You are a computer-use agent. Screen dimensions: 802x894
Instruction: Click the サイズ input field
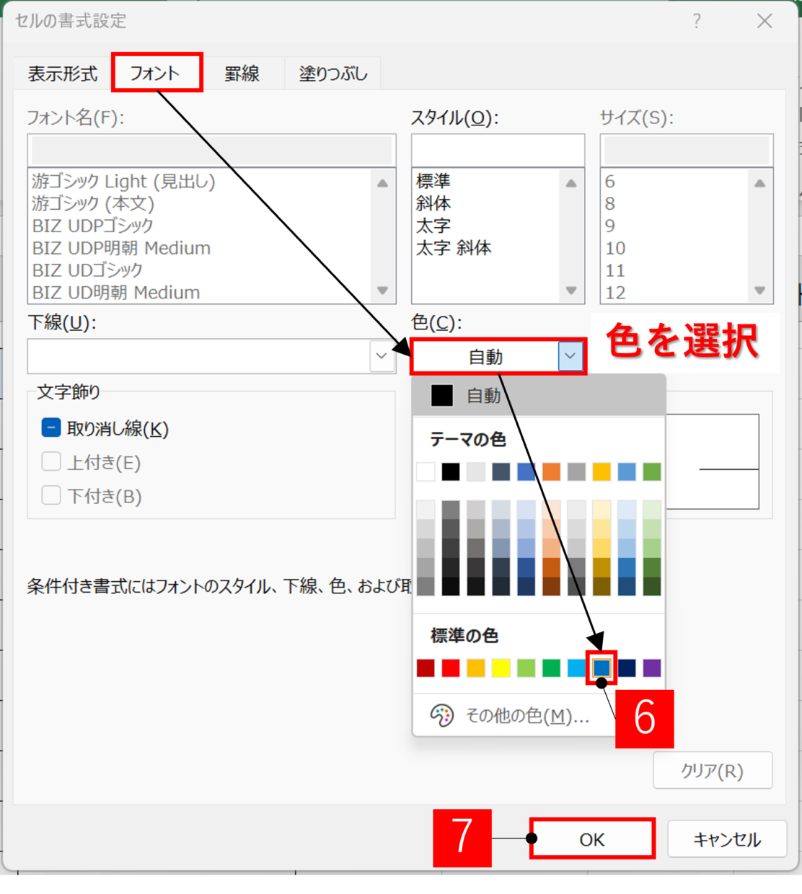click(x=687, y=151)
